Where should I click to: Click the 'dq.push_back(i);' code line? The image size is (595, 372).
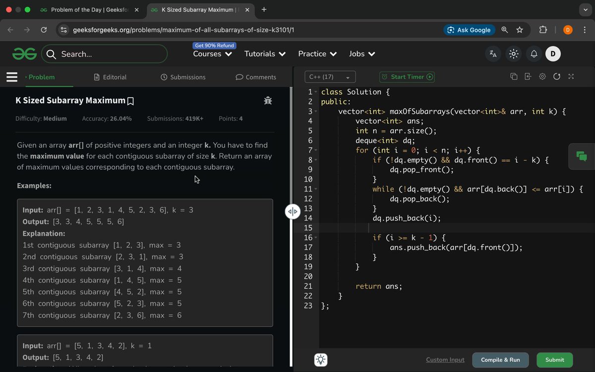click(407, 218)
